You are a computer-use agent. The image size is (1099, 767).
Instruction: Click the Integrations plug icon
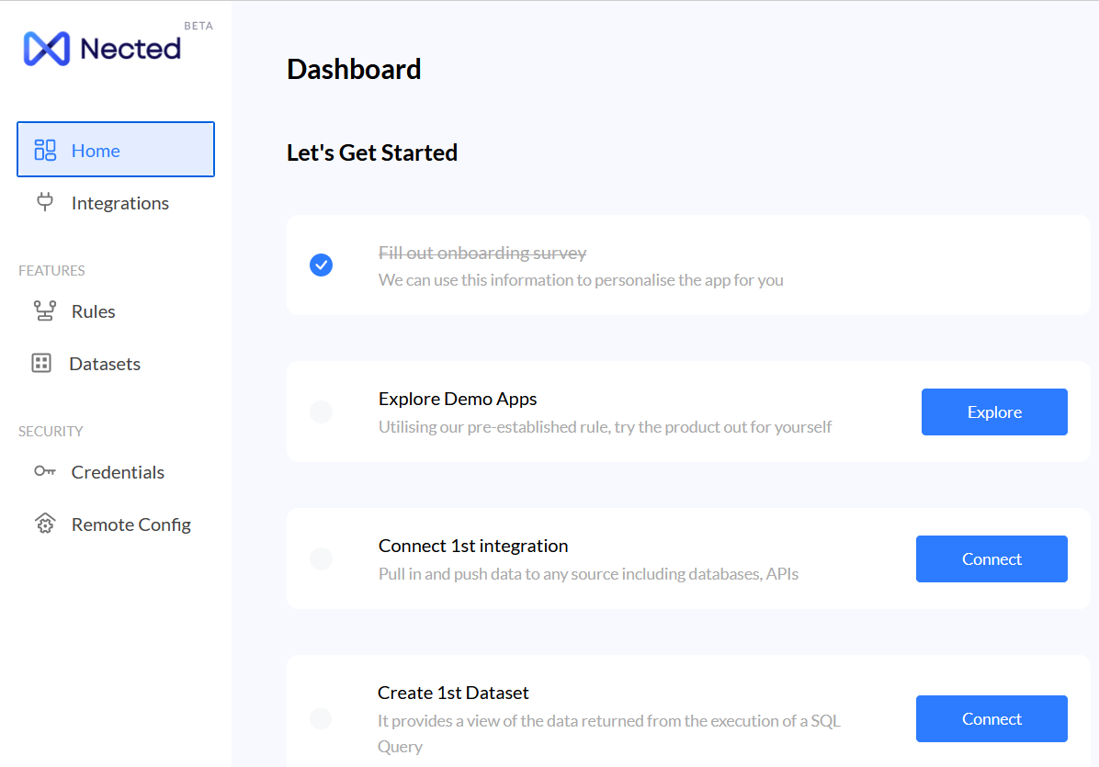[x=45, y=202]
